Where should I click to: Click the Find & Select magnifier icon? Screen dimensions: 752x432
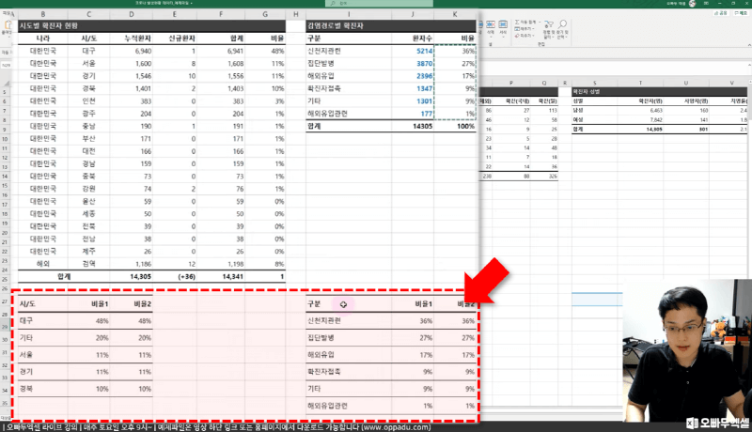click(x=562, y=24)
